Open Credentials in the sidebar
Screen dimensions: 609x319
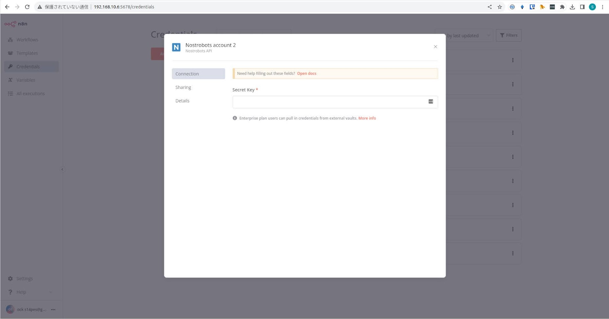(x=32, y=66)
